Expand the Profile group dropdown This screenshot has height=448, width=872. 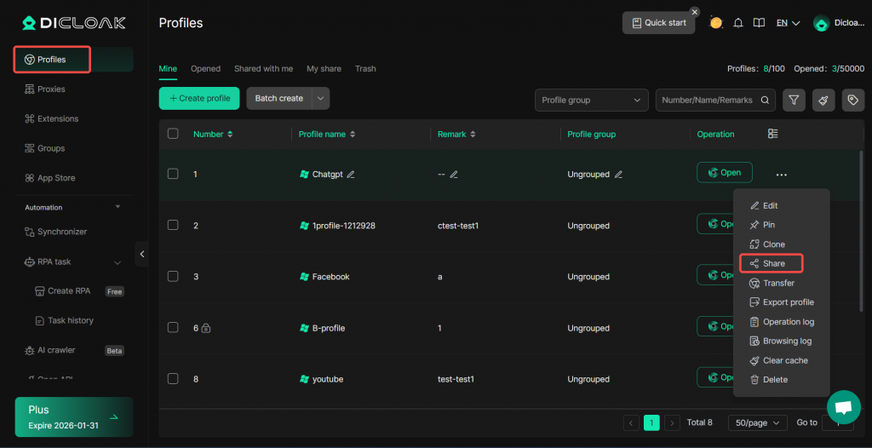pyautogui.click(x=591, y=100)
